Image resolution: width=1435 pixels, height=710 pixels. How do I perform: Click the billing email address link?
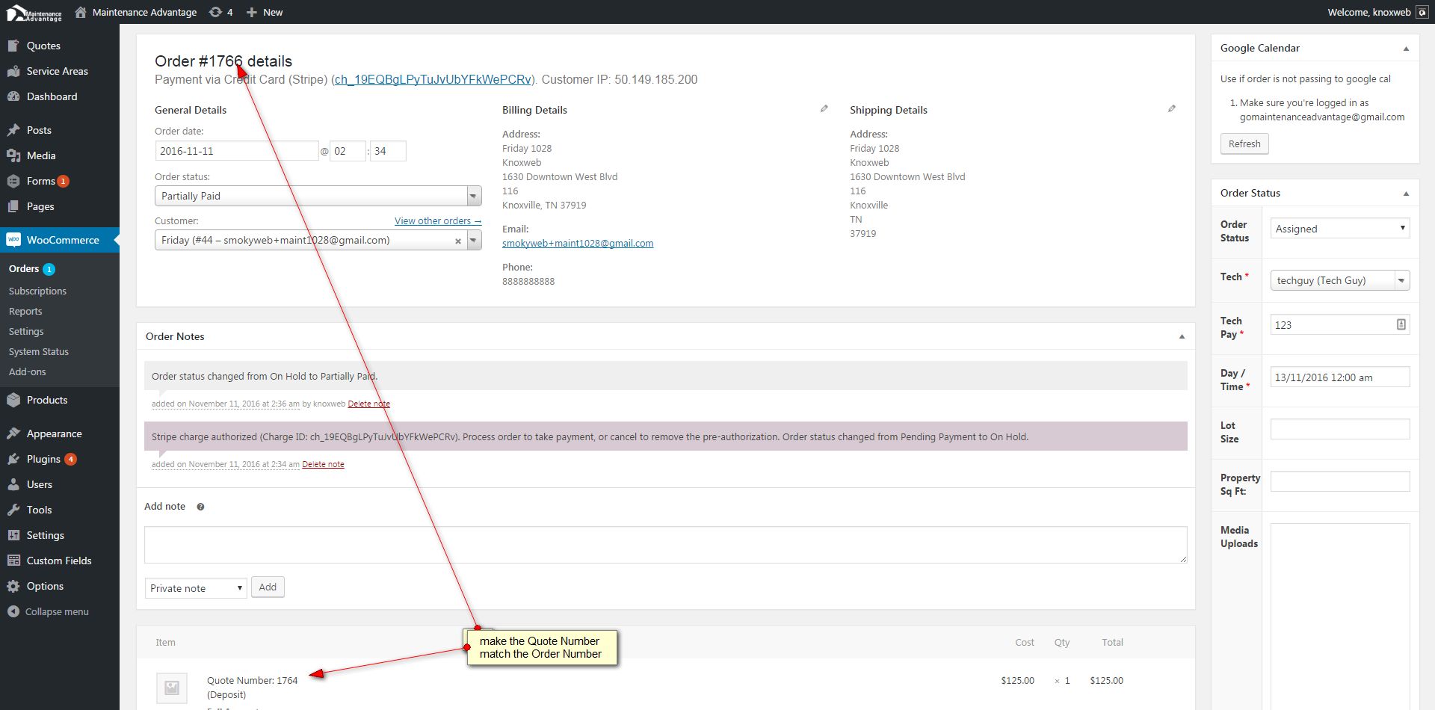coord(578,243)
